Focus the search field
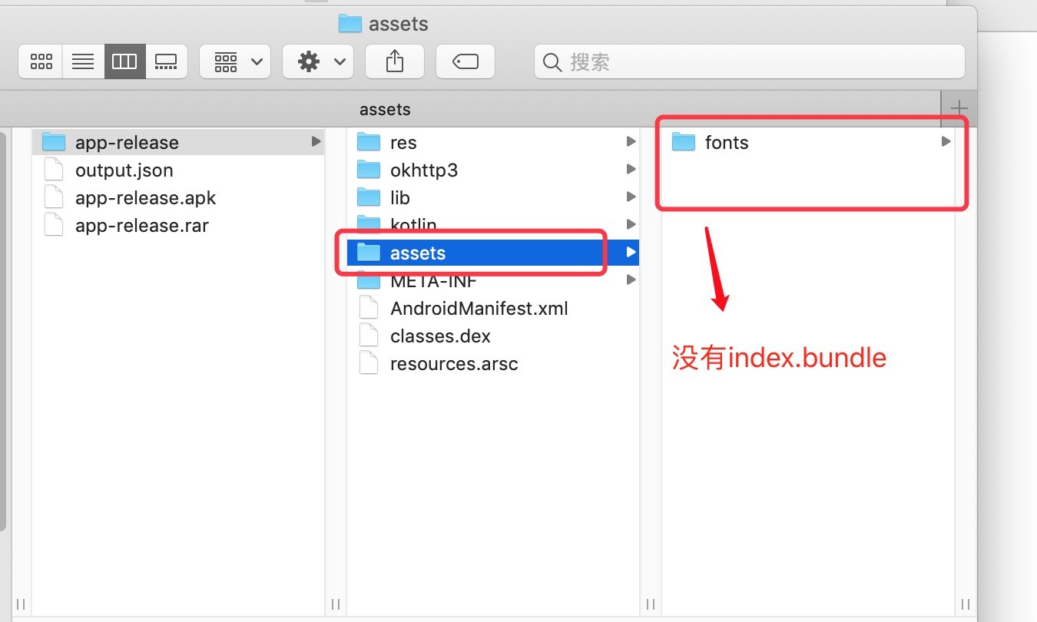 point(750,61)
